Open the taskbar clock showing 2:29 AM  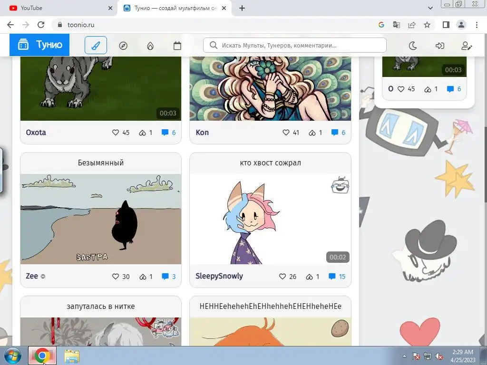[x=463, y=355]
